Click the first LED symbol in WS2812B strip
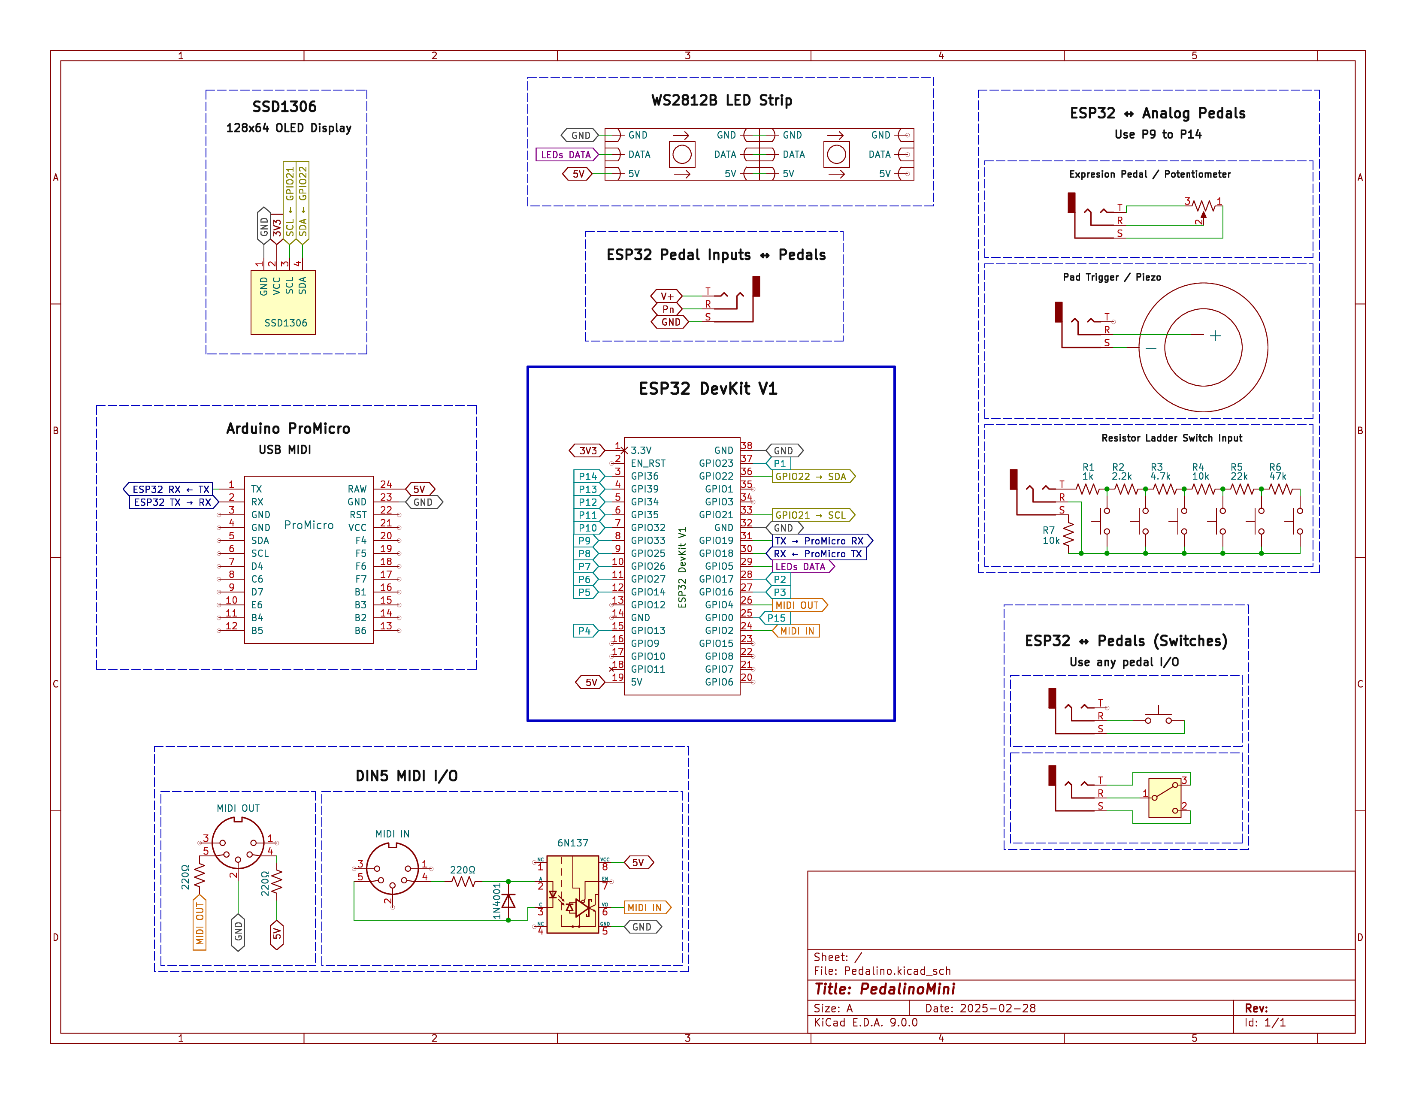 pyautogui.click(x=682, y=154)
